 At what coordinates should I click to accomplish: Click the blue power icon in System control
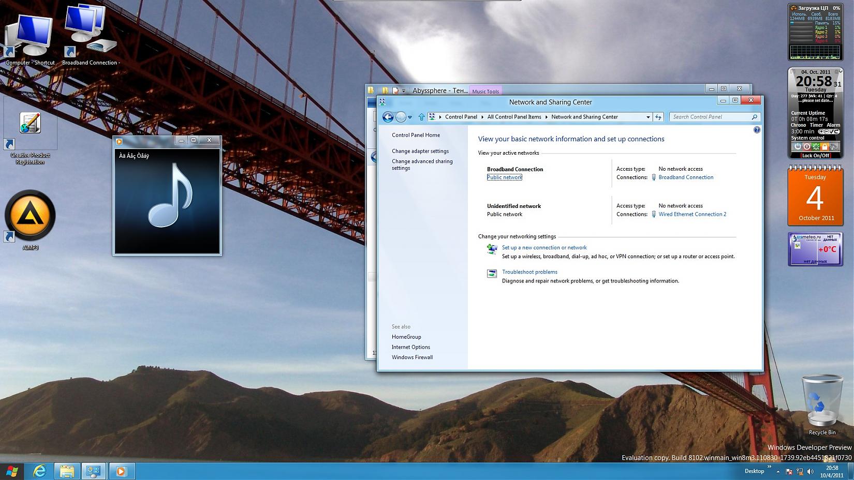click(x=798, y=147)
